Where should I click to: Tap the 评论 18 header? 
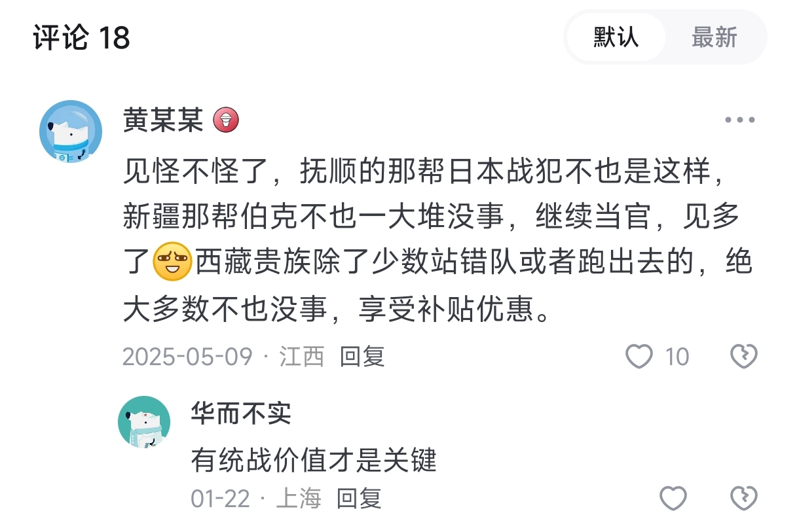pos(81,38)
